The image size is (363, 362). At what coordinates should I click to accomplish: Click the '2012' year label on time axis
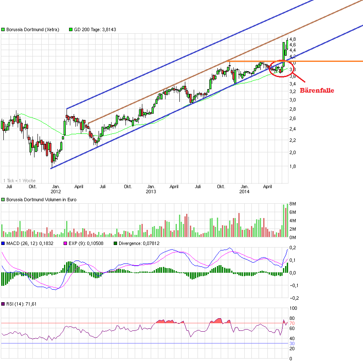(x=56, y=192)
